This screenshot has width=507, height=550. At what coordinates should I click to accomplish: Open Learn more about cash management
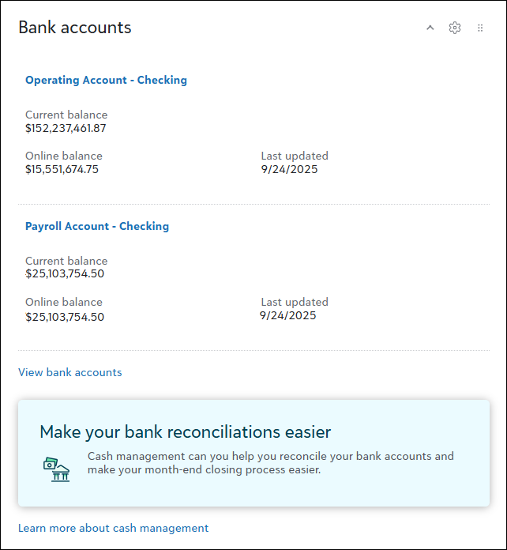tap(113, 528)
